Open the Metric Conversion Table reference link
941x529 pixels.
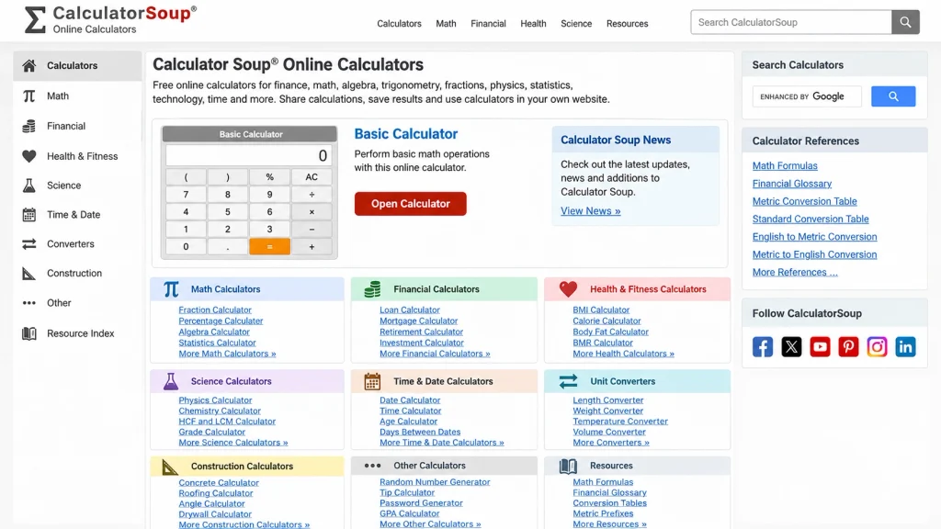804,201
